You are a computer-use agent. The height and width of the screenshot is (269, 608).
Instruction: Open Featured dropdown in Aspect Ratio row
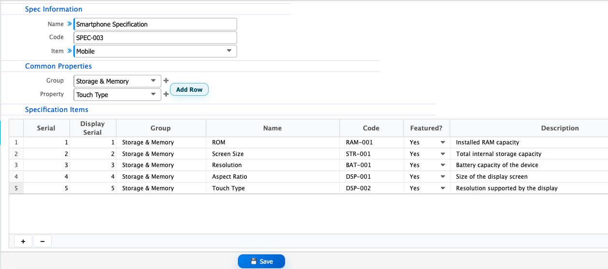pos(442,177)
